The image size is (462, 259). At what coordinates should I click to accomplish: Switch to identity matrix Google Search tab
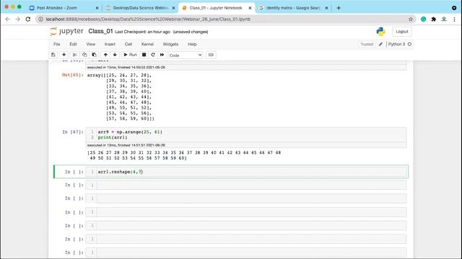pos(293,8)
